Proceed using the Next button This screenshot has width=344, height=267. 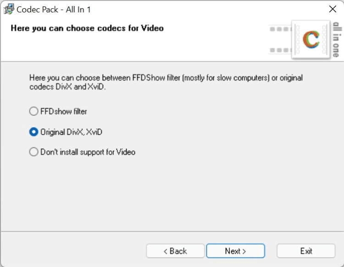coord(235,251)
